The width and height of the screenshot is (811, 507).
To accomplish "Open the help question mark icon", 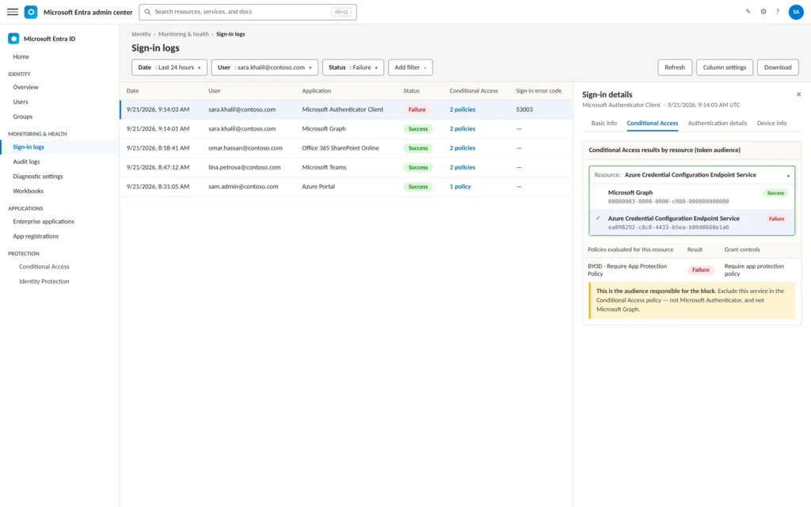I will pos(778,11).
